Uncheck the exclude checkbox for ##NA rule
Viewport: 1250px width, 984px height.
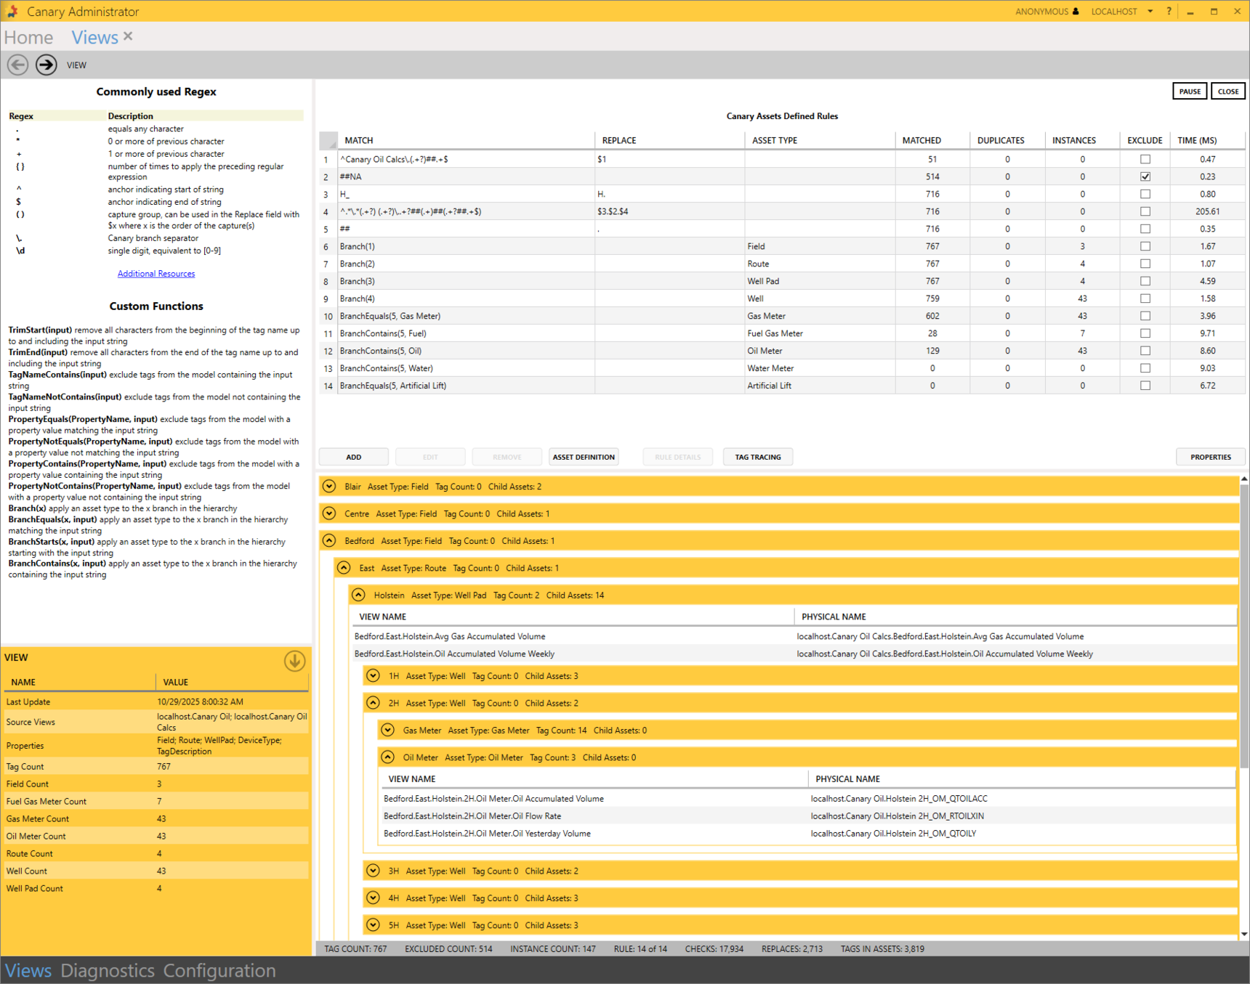(1145, 176)
